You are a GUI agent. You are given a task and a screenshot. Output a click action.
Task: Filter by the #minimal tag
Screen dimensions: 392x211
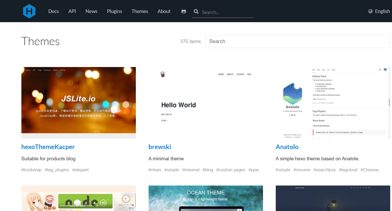coord(191,170)
